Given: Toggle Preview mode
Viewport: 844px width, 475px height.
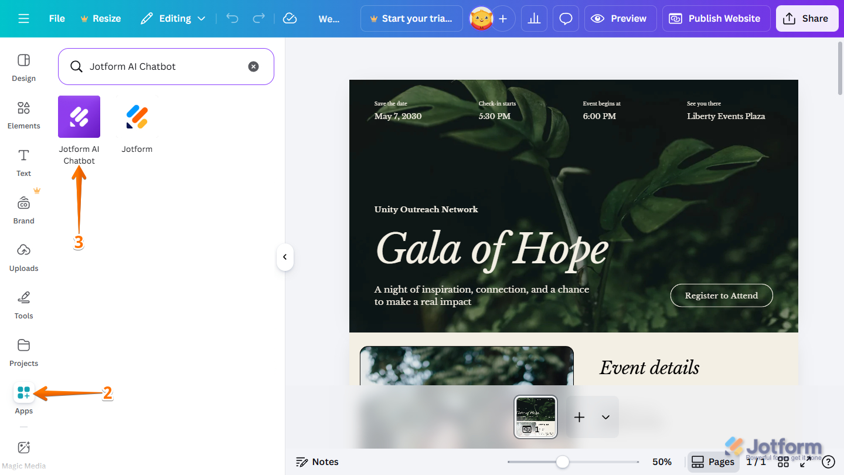Looking at the screenshot, I should [620, 18].
